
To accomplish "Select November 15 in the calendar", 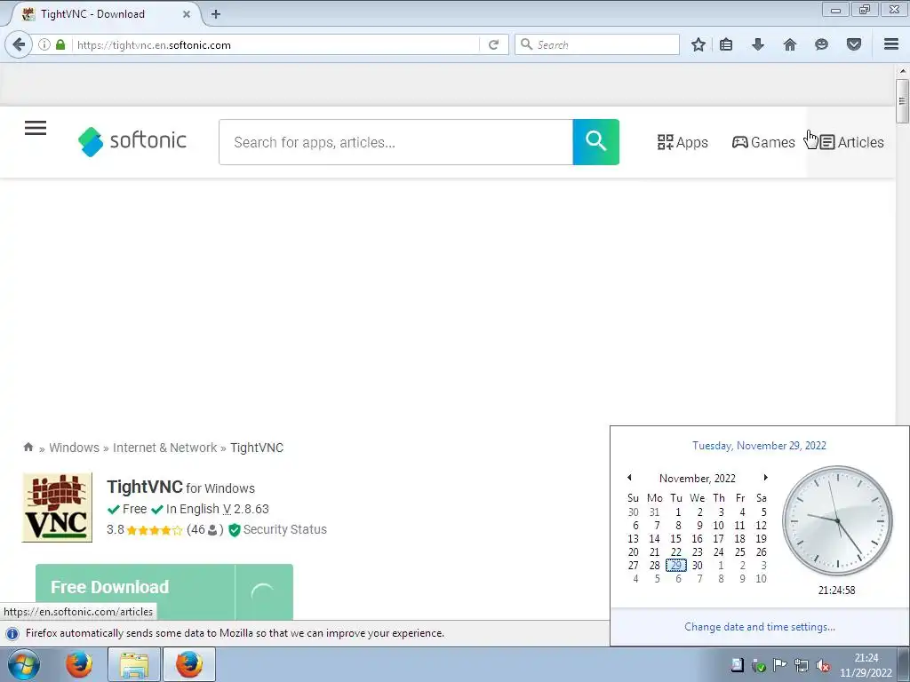I will (x=676, y=539).
